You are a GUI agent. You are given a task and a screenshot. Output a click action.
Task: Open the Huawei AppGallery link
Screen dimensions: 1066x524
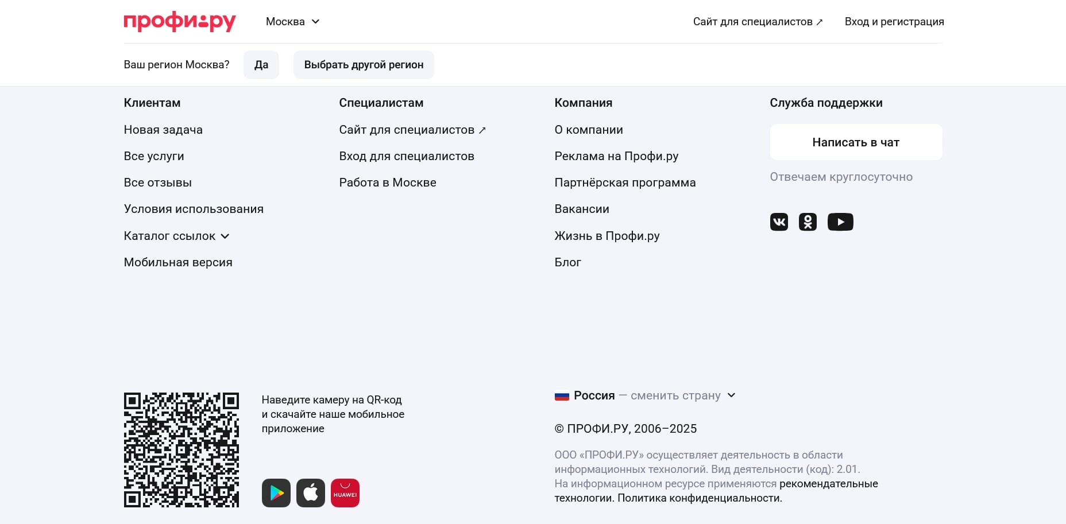(x=345, y=492)
